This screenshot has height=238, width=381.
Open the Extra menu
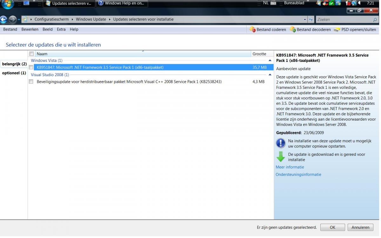(61, 30)
